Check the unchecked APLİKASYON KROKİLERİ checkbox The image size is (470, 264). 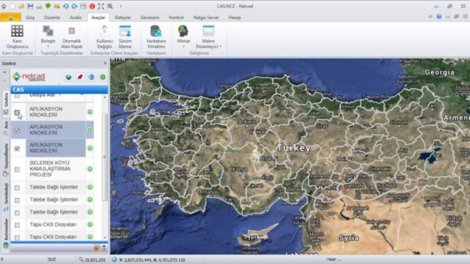click(17, 113)
